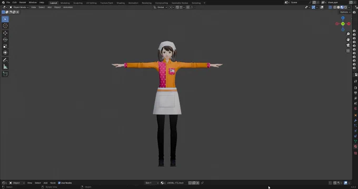Add a new workspace with plus button
The height and width of the screenshot is (189, 358).
pyautogui.click(x=204, y=3)
